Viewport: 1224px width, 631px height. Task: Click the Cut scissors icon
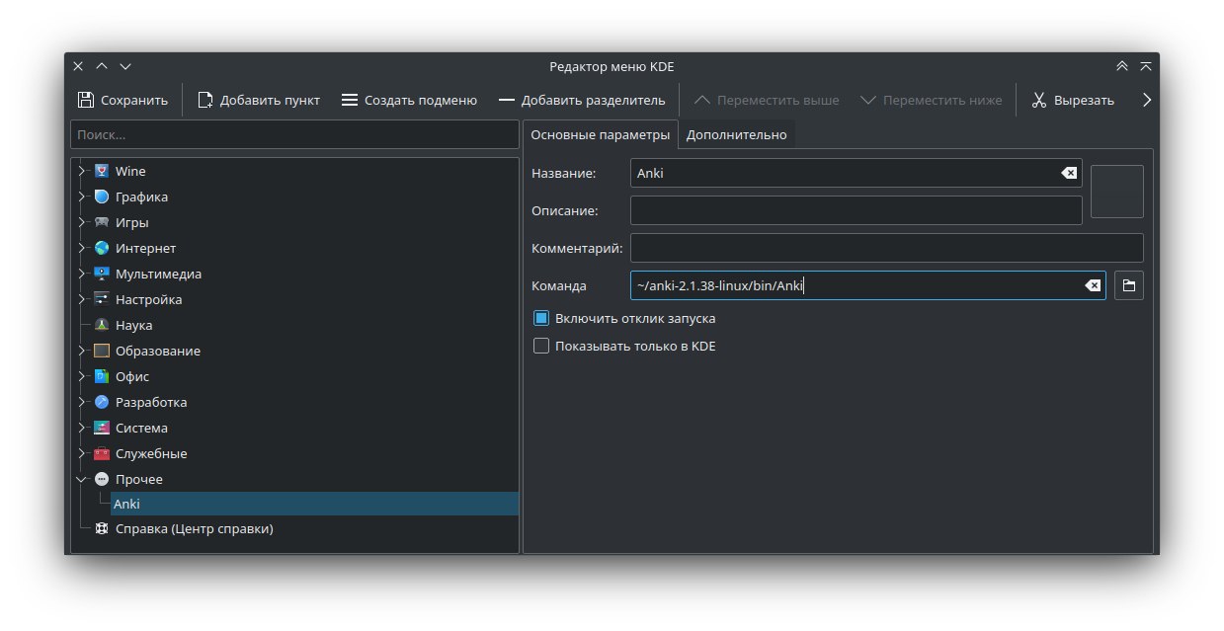click(x=1039, y=100)
